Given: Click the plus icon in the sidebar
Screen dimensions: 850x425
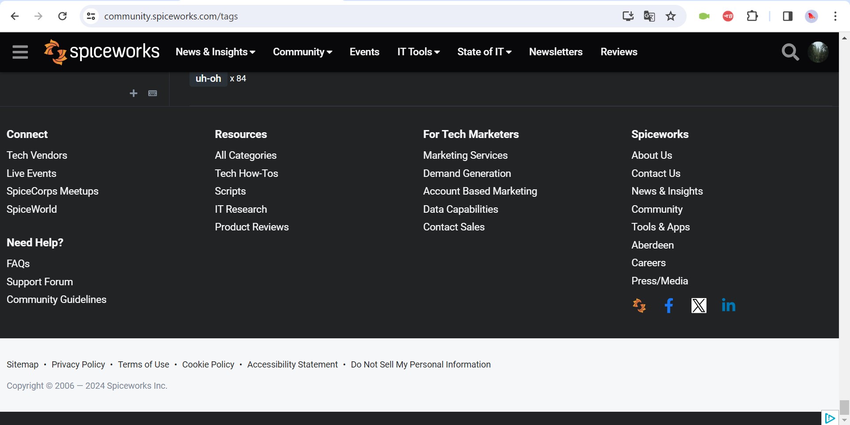Looking at the screenshot, I should pyautogui.click(x=133, y=93).
